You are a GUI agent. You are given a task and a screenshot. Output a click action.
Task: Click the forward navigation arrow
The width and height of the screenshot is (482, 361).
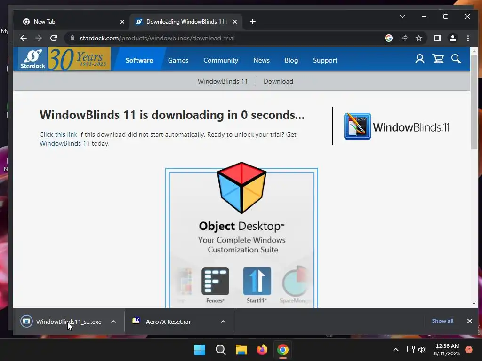pos(39,38)
